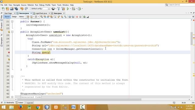Screen dimensions: 195x110
Task: Click the Open Project toolbar icon
Action: [x=12, y=9]
